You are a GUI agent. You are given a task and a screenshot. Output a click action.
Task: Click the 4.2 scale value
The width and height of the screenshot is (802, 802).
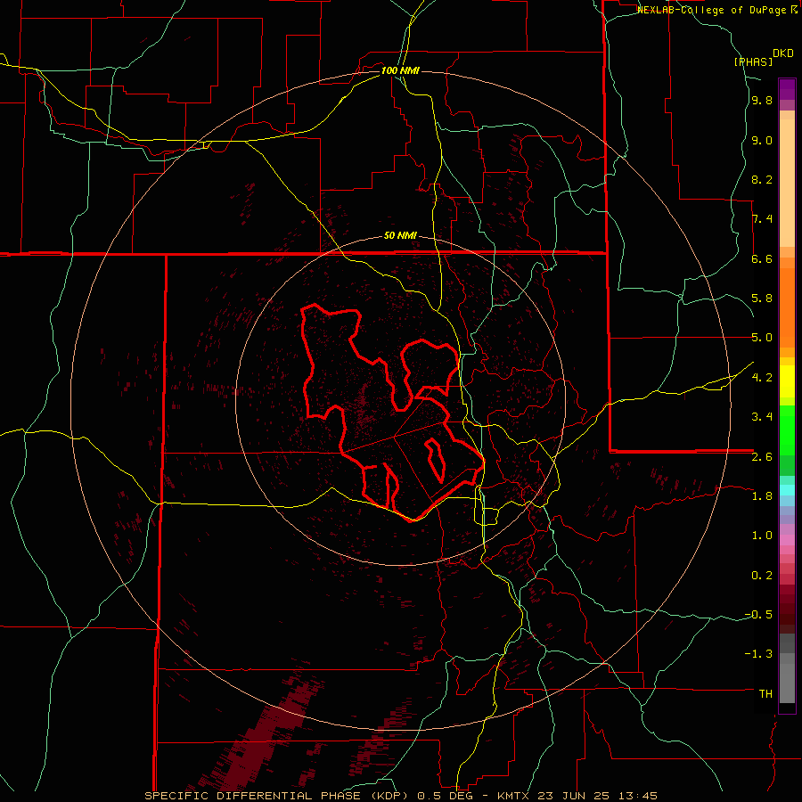[x=762, y=378]
